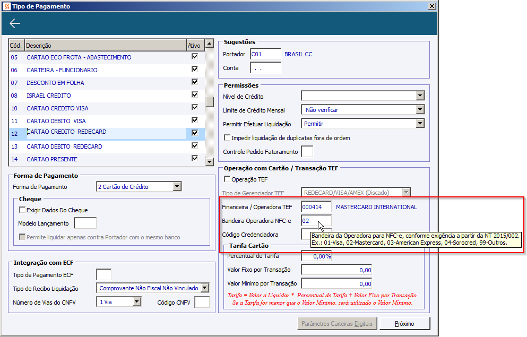This screenshot has height=337, width=527.
Task: Click Bandeira Operadora NFC-e field
Action: [316, 221]
